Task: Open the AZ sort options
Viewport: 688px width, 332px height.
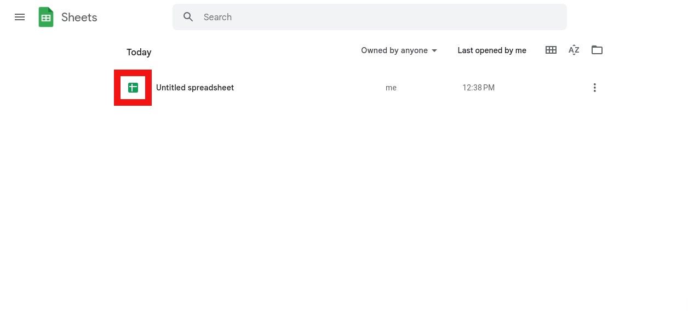Action: [574, 50]
